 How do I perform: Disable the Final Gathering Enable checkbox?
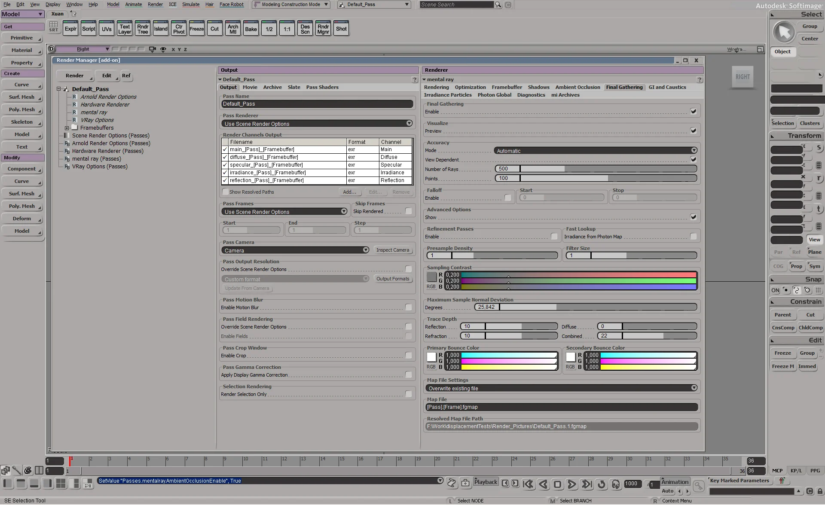pyautogui.click(x=693, y=111)
